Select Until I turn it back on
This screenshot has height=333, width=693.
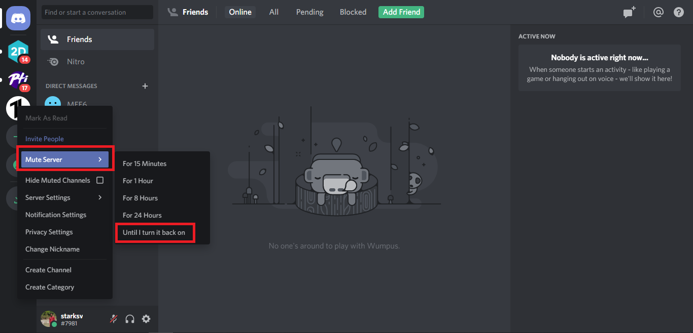(154, 232)
